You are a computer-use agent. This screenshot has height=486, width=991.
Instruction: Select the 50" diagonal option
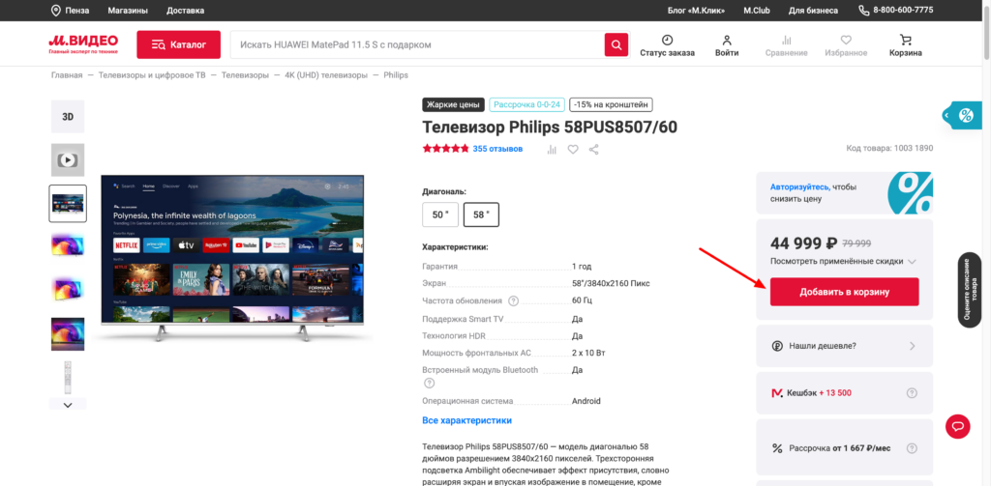point(440,214)
